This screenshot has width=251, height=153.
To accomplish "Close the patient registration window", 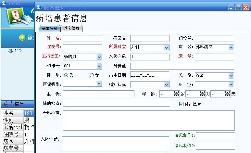I will tap(245, 7).
